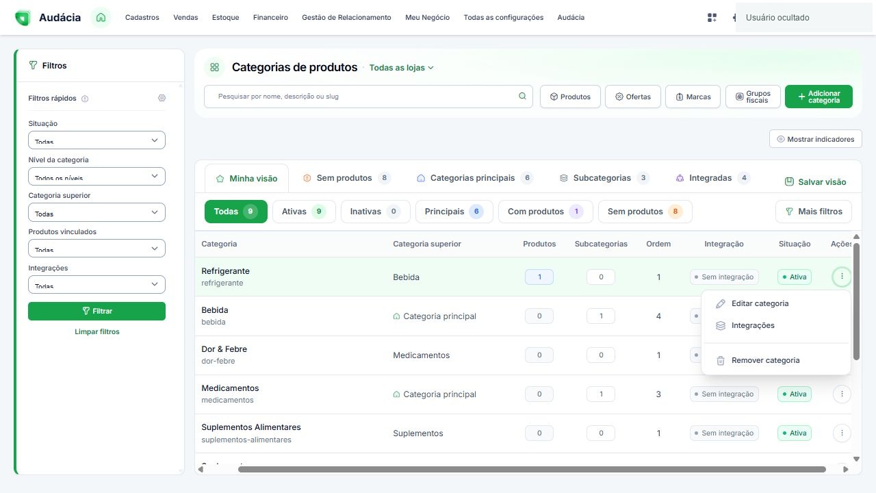The width and height of the screenshot is (876, 493).
Task: Toggle the Ativas filter chip
Action: click(304, 212)
